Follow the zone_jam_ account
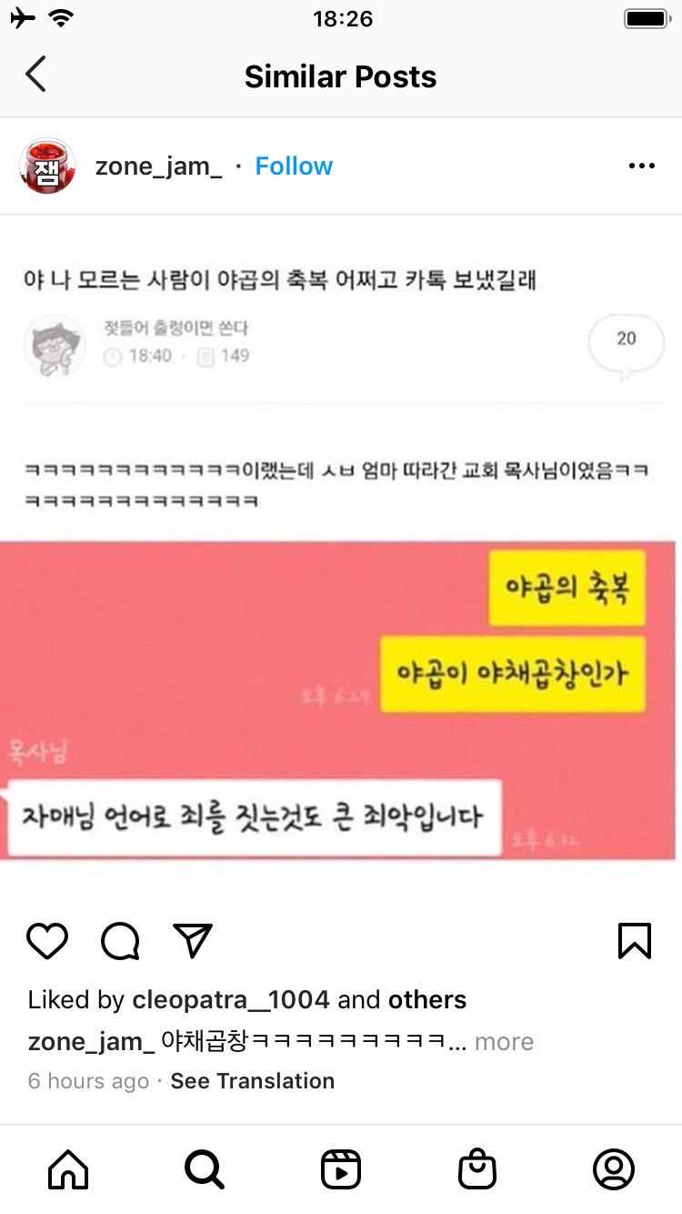This screenshot has height=1214, width=682. click(x=294, y=167)
